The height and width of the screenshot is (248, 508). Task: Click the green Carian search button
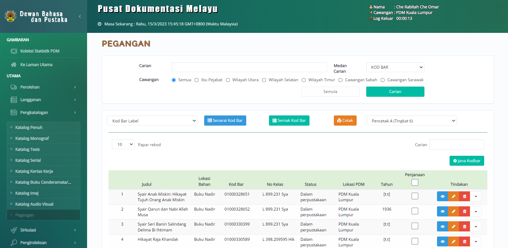(395, 92)
